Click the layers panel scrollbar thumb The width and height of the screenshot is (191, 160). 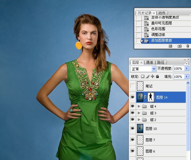pyautogui.click(x=188, y=118)
